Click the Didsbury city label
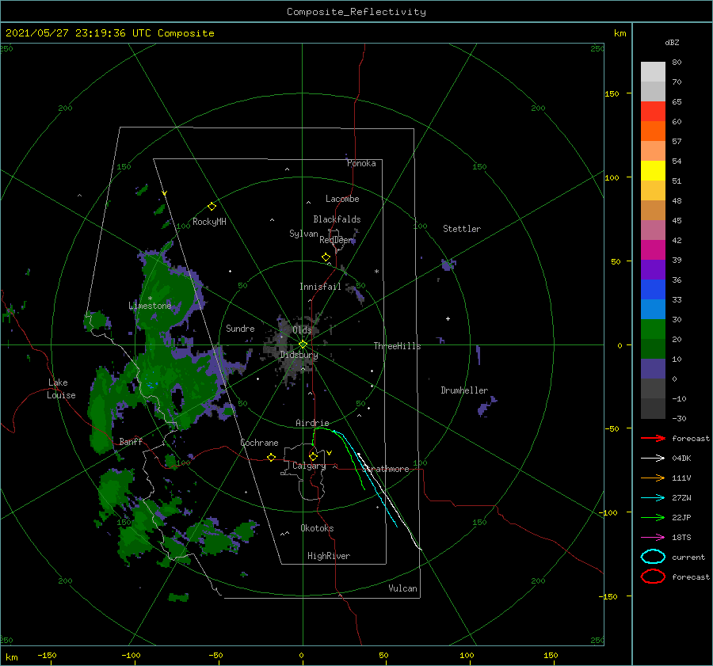This screenshot has height=666, width=713. click(x=299, y=355)
